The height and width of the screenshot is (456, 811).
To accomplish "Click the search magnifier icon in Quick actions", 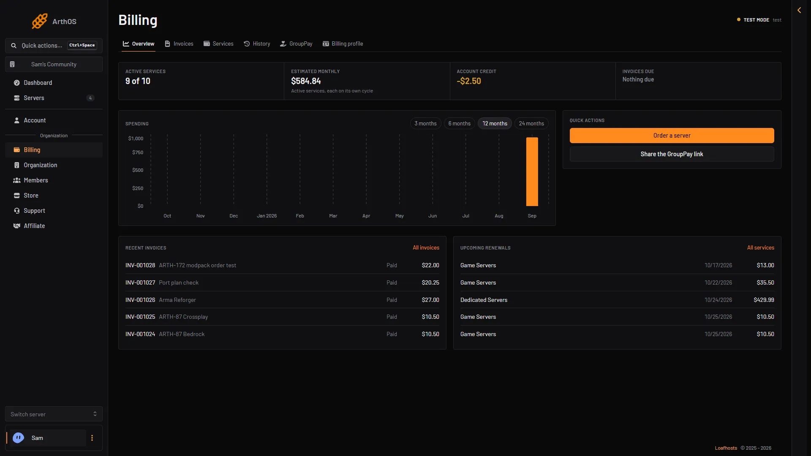I will 14,46.
